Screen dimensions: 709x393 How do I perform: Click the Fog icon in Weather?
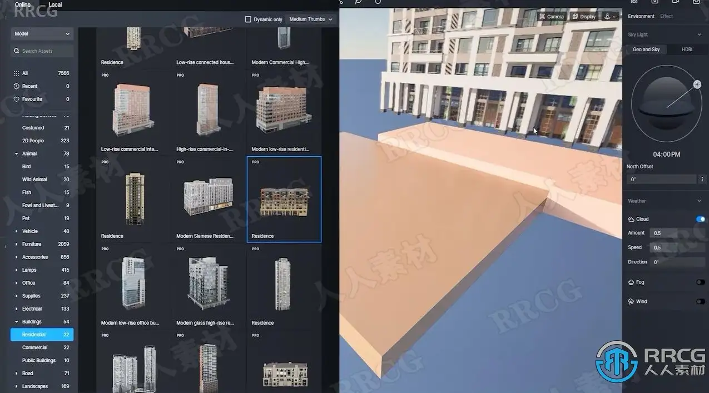(x=631, y=282)
